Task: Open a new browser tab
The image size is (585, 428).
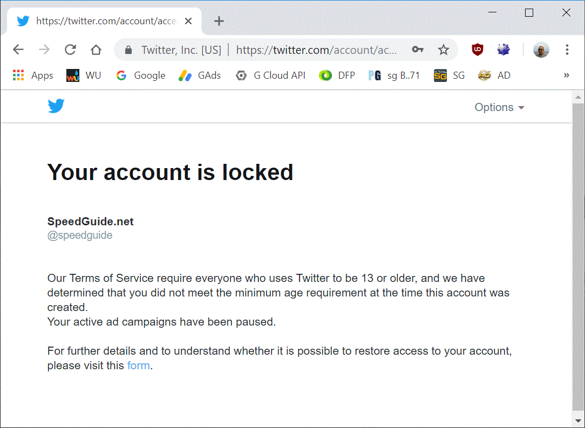Action: click(x=219, y=21)
